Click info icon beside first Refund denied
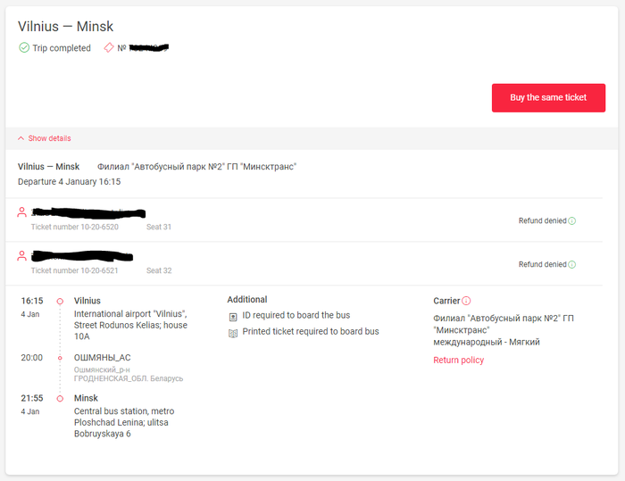The height and width of the screenshot is (481, 625). click(x=572, y=220)
